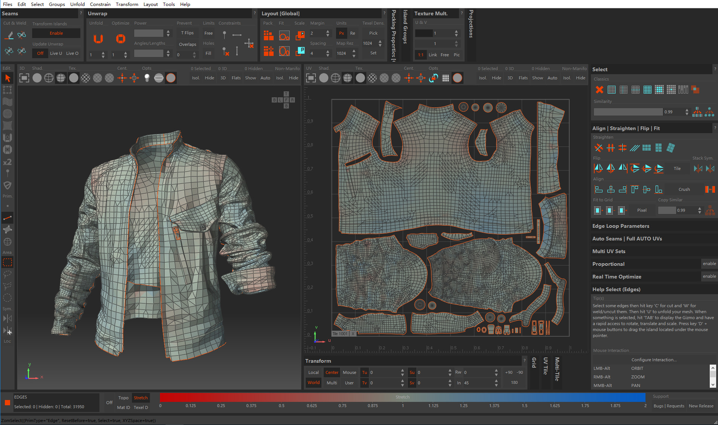Click the Cut brush icon under Cut & Weld
718x425 pixels.
pos(8,34)
